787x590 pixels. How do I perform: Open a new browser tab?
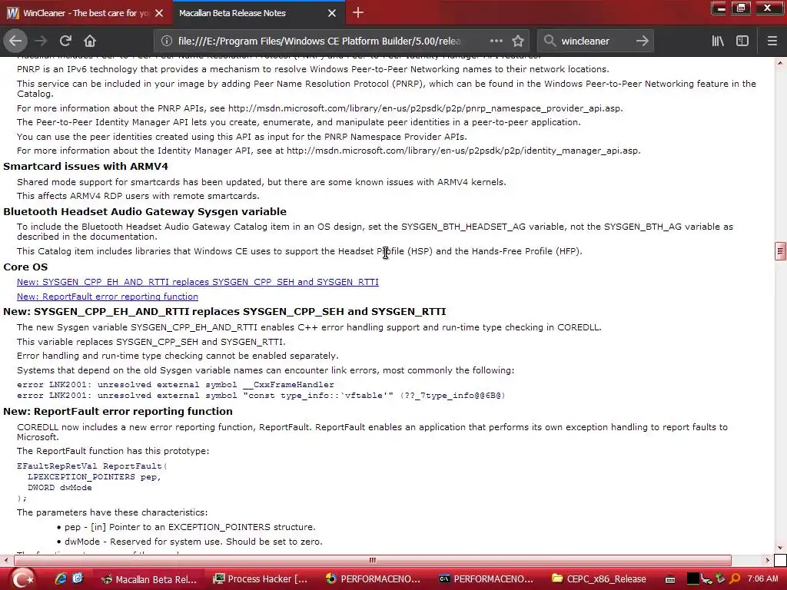358,12
